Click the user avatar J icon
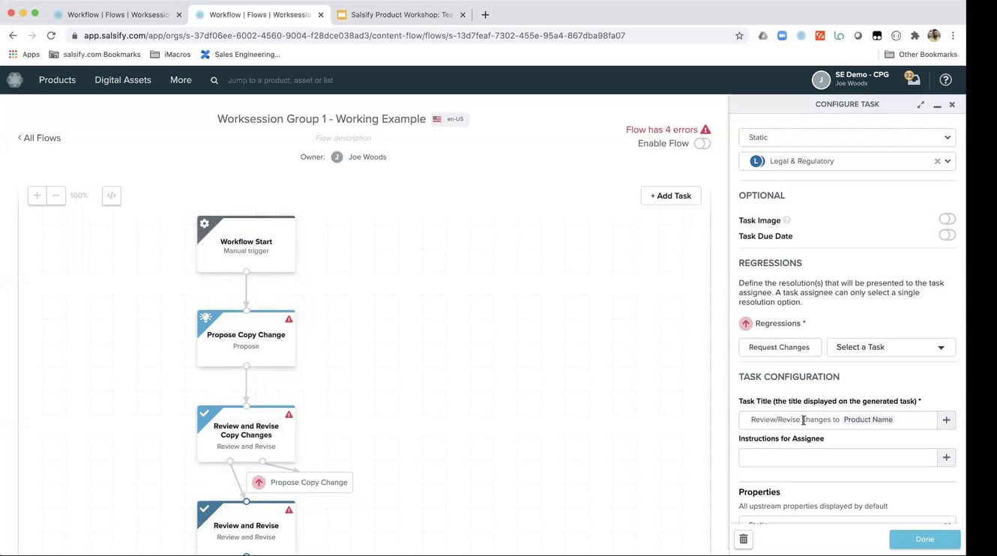This screenshot has height=556, width=997. tap(821, 79)
